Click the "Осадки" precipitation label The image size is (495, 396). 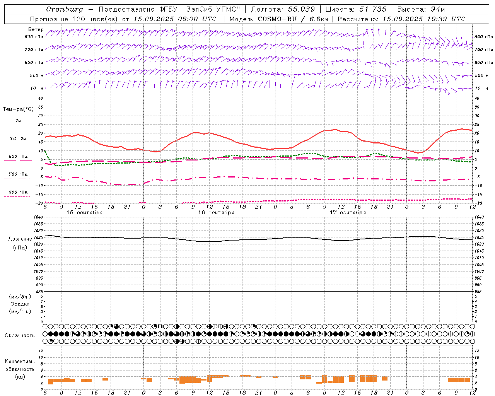[20, 304]
